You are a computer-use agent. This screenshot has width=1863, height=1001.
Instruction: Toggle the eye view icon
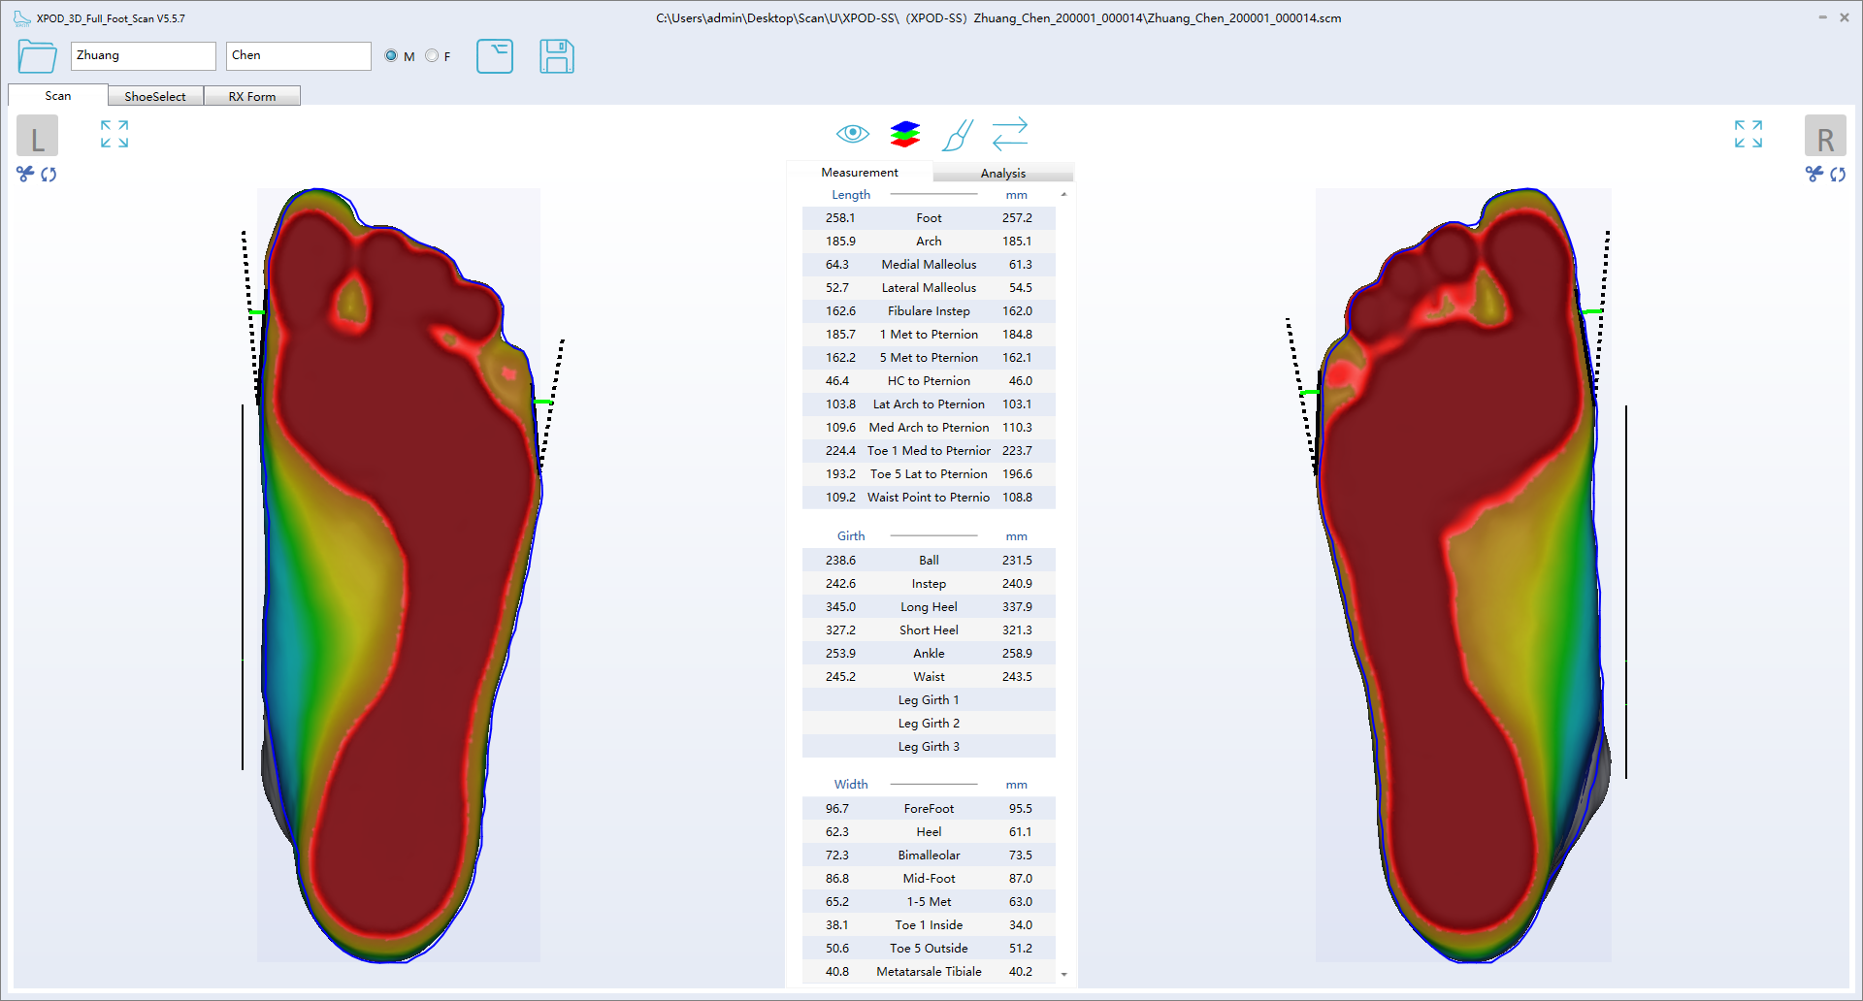click(853, 133)
